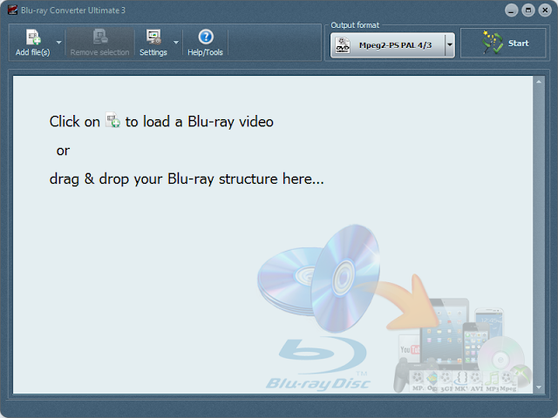Viewport: 558px width, 418px height.
Task: Click the "Output format" label text
Action: (x=355, y=25)
